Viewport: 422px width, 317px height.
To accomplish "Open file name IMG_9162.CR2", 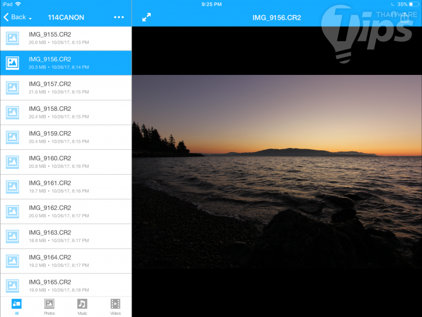I will (x=50, y=208).
